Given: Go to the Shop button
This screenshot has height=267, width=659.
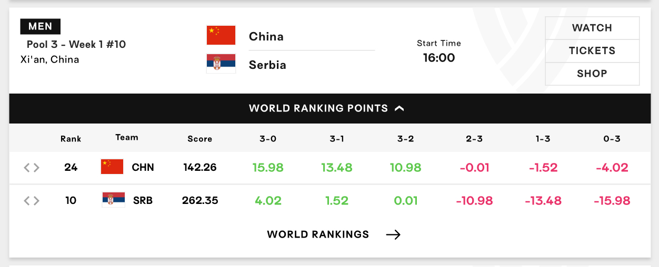Looking at the screenshot, I should click(592, 74).
